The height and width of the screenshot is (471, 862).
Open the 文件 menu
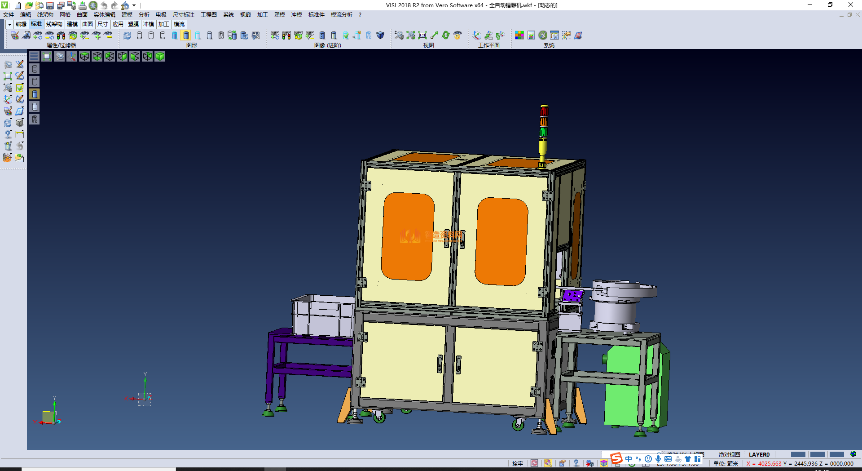coord(9,15)
